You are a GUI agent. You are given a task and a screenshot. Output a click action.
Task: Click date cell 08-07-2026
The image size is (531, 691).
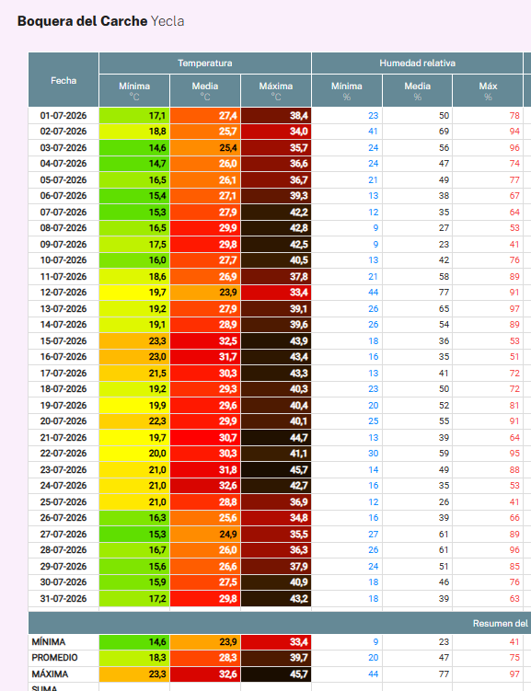coord(63,228)
